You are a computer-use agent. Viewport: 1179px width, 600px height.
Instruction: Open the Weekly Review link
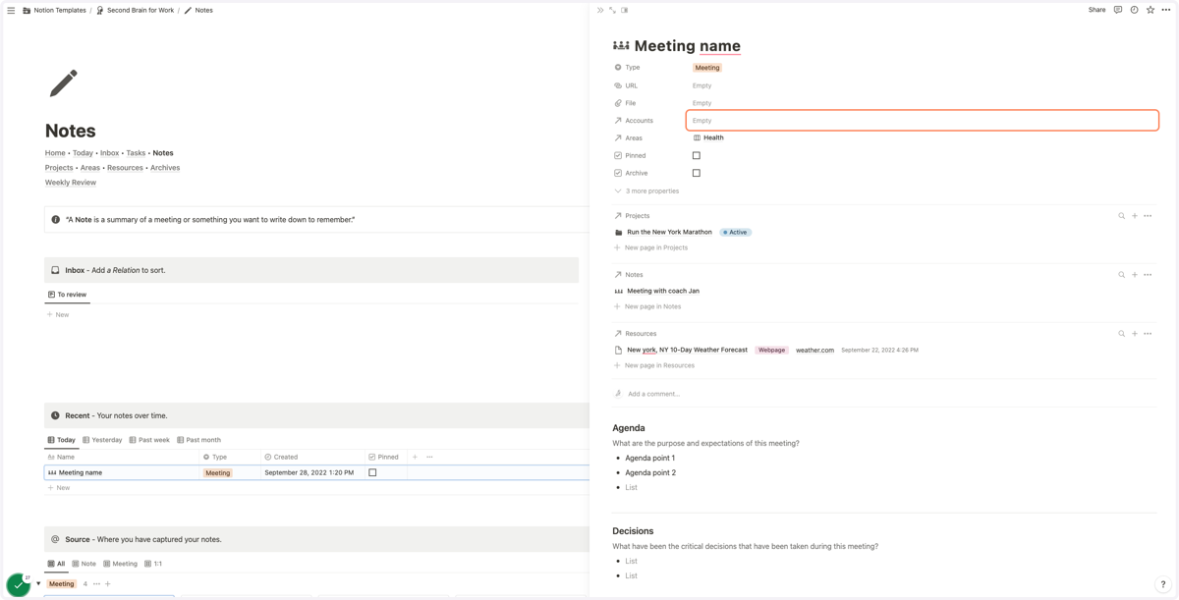(x=71, y=183)
